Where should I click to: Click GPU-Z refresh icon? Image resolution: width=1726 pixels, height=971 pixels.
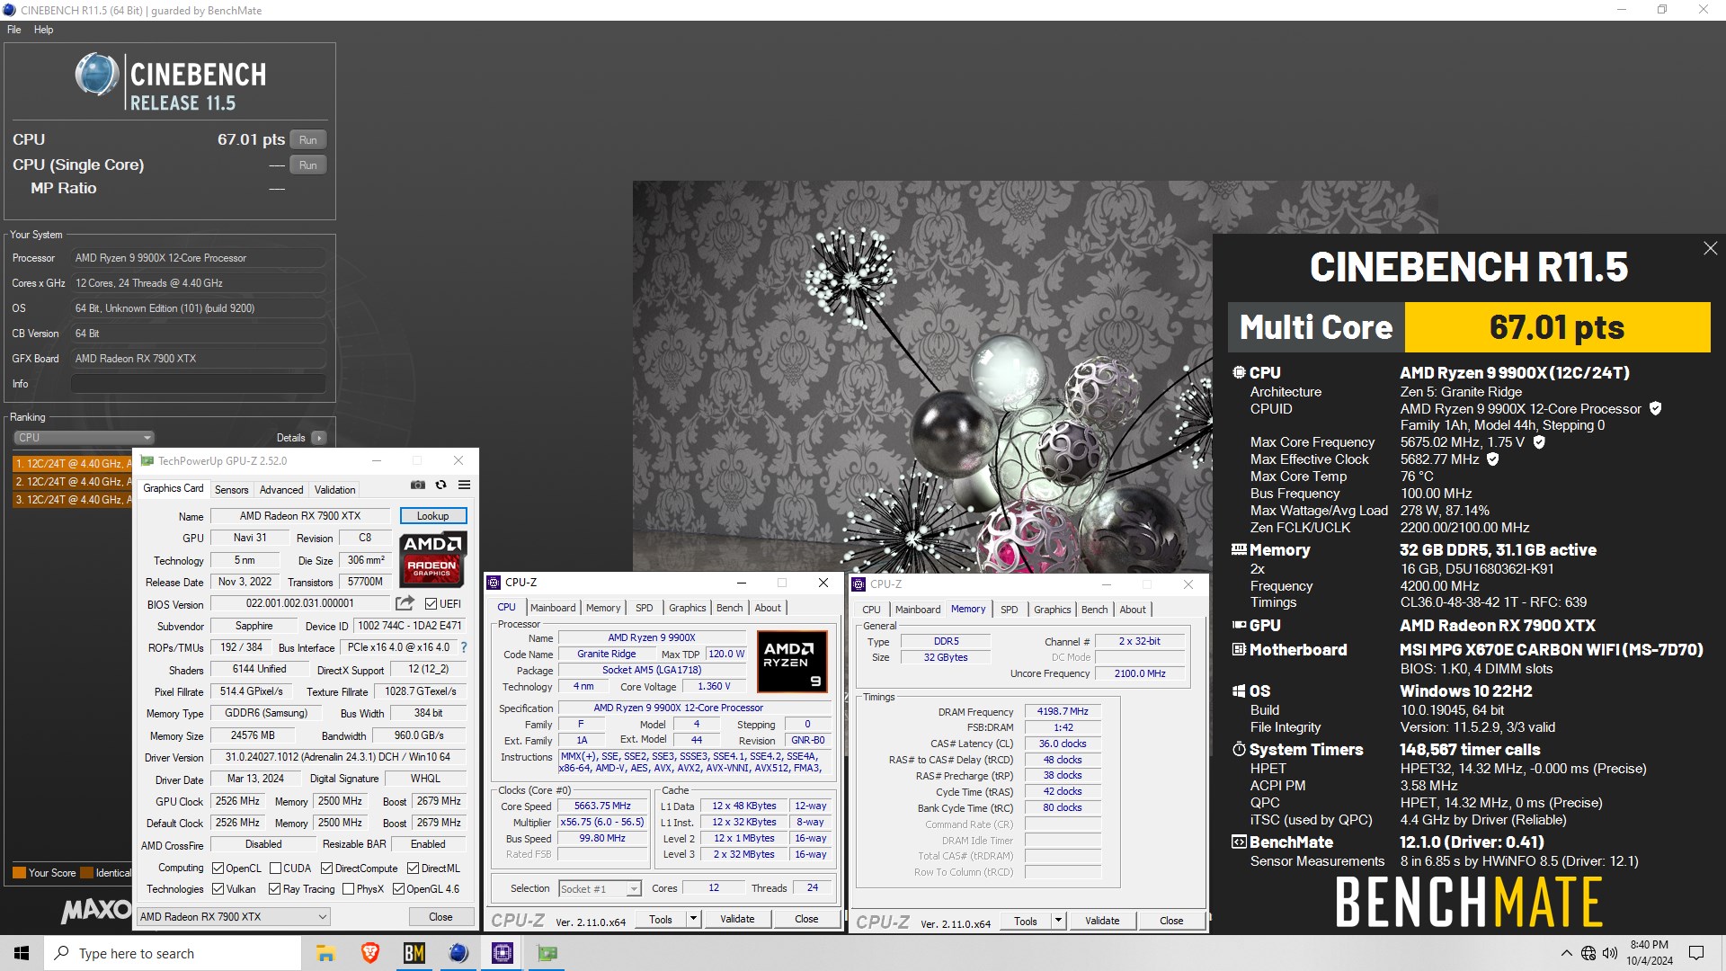pyautogui.click(x=440, y=485)
